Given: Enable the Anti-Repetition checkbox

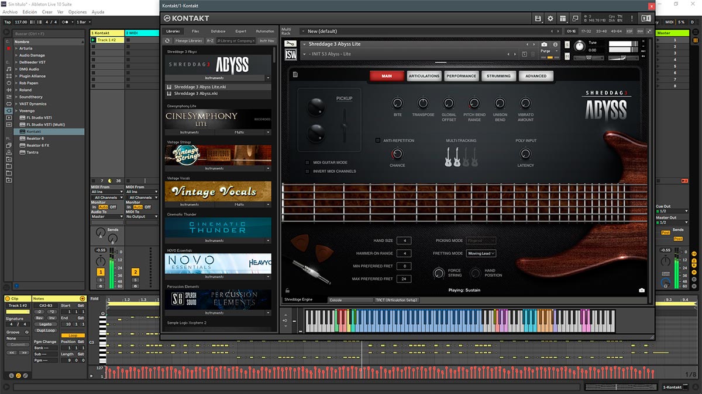Looking at the screenshot, I should pos(378,141).
